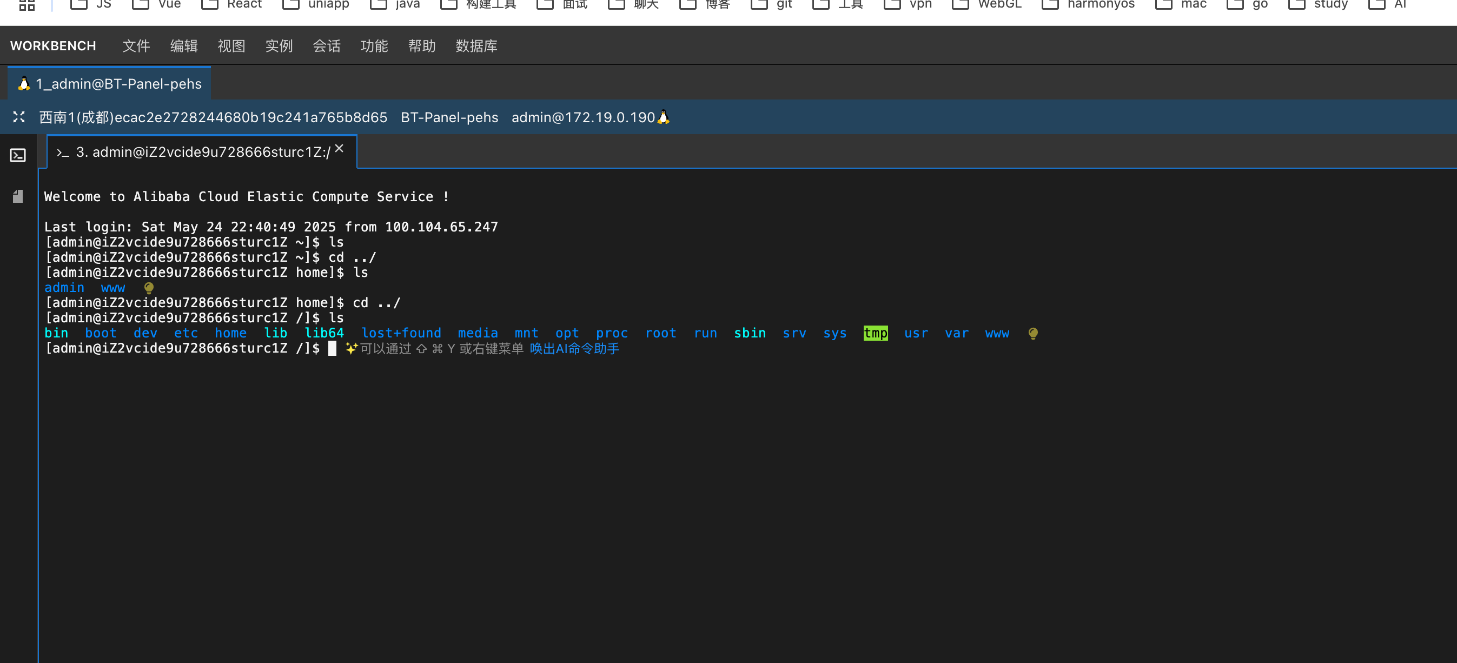Click the etc directory name
1457x663 pixels.
(186, 333)
